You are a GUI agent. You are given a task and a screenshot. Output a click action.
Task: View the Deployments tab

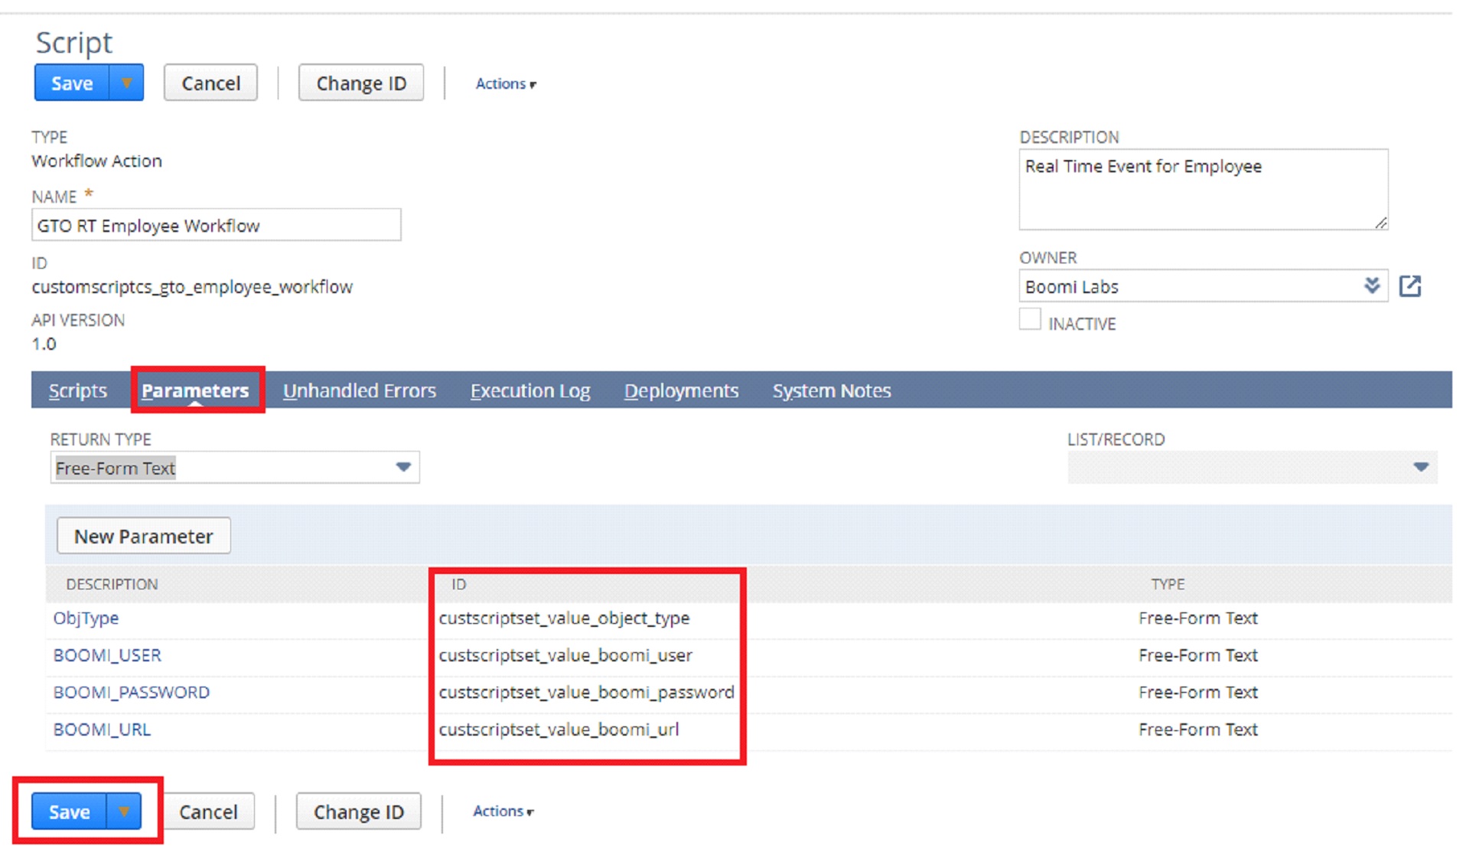coord(680,390)
